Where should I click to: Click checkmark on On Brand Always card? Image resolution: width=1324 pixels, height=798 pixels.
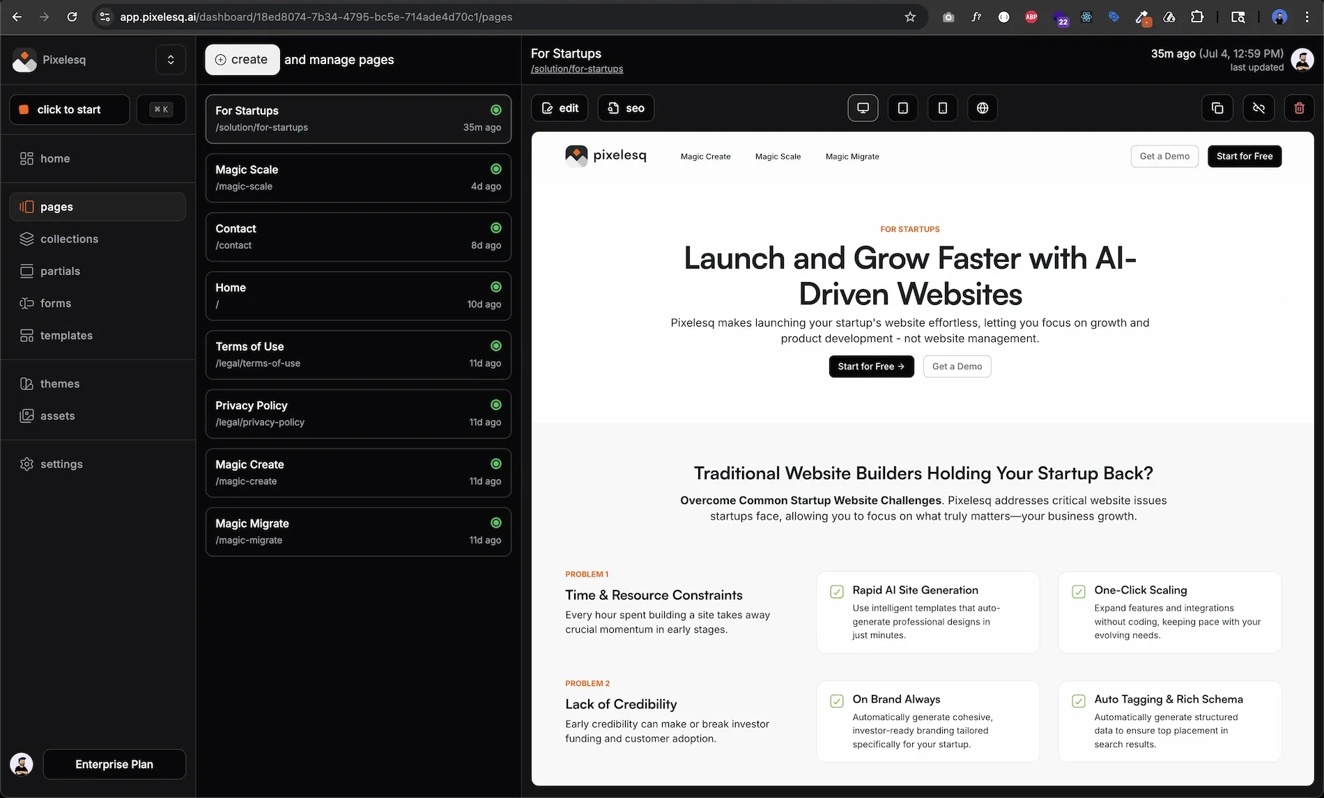(x=837, y=701)
